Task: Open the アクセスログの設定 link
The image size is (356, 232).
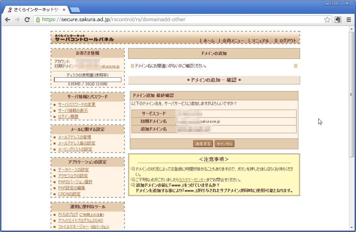Action: click(73, 176)
